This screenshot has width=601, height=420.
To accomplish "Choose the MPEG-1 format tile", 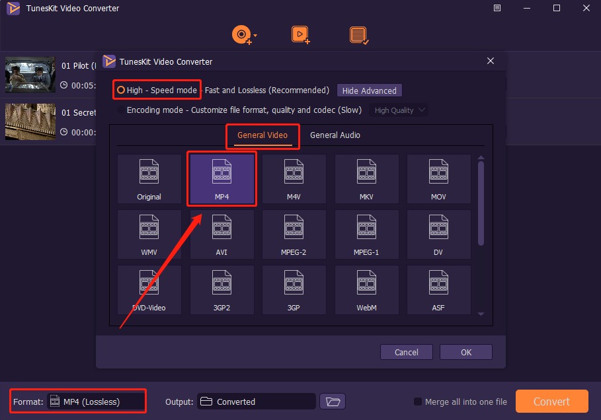I will click(366, 234).
